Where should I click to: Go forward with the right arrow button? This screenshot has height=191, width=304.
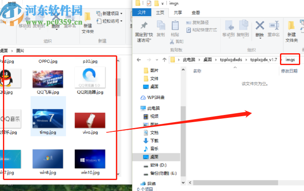[149, 60]
